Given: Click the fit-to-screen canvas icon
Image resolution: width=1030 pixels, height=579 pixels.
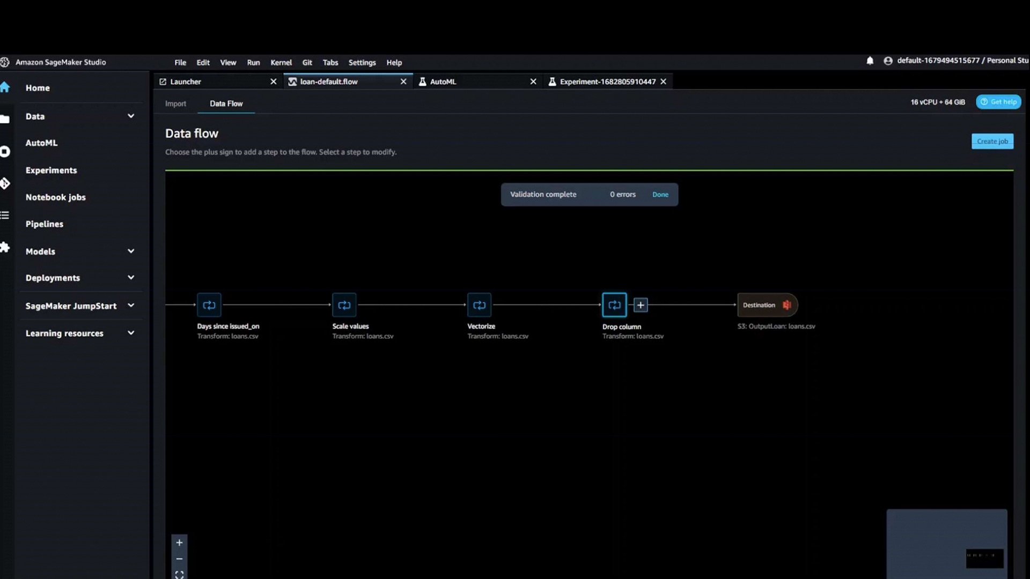Looking at the screenshot, I should (x=179, y=575).
